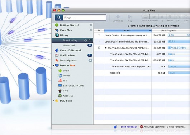The image size is (190, 135).
Task: Select The.Yes.Men.Need.Your.Support!.URL file
Action: [142, 66]
